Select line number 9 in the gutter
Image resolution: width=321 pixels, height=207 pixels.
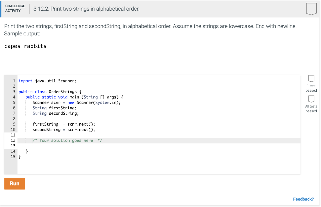[x=14, y=124]
